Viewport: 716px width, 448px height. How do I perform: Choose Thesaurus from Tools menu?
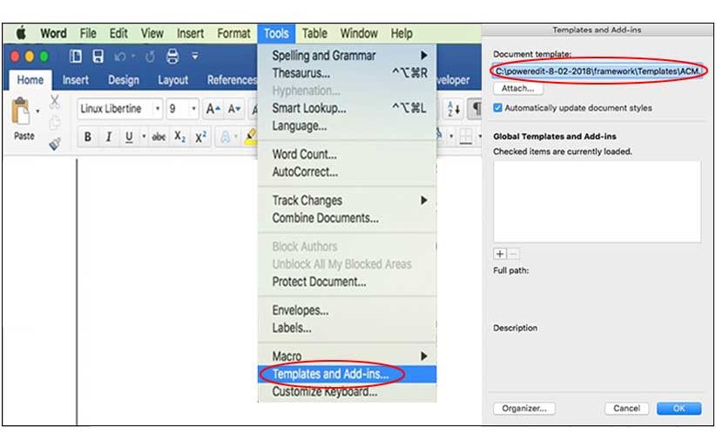pos(347,73)
